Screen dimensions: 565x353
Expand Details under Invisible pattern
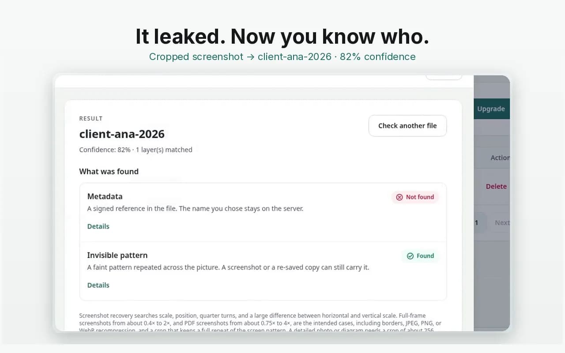[98, 285]
